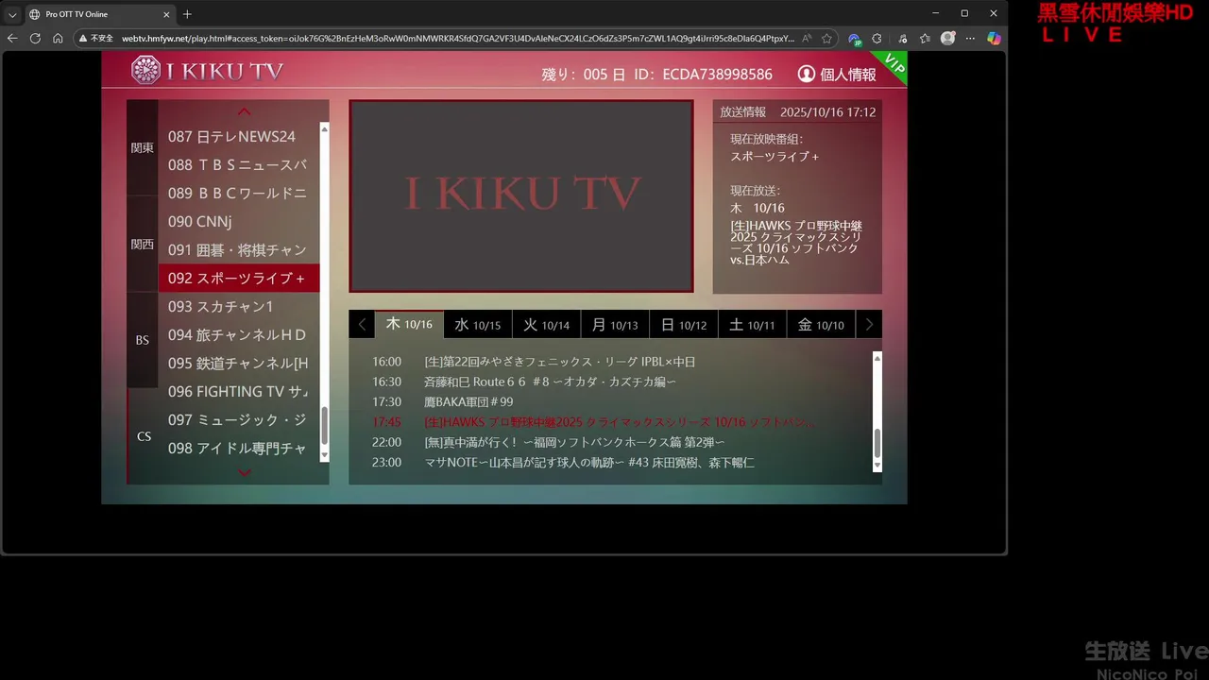
Task: Click the I KIKU TV video player
Action: 521,195
